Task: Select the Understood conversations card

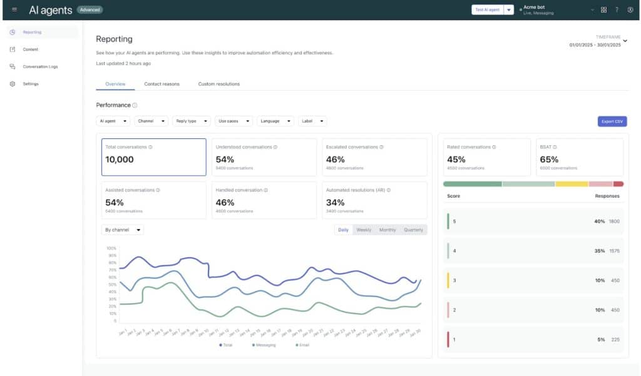Action: pyautogui.click(x=264, y=157)
